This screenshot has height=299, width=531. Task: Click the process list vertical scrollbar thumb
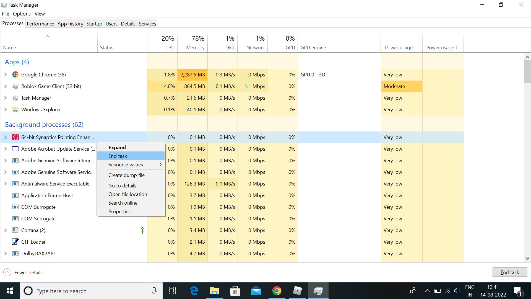(527, 71)
